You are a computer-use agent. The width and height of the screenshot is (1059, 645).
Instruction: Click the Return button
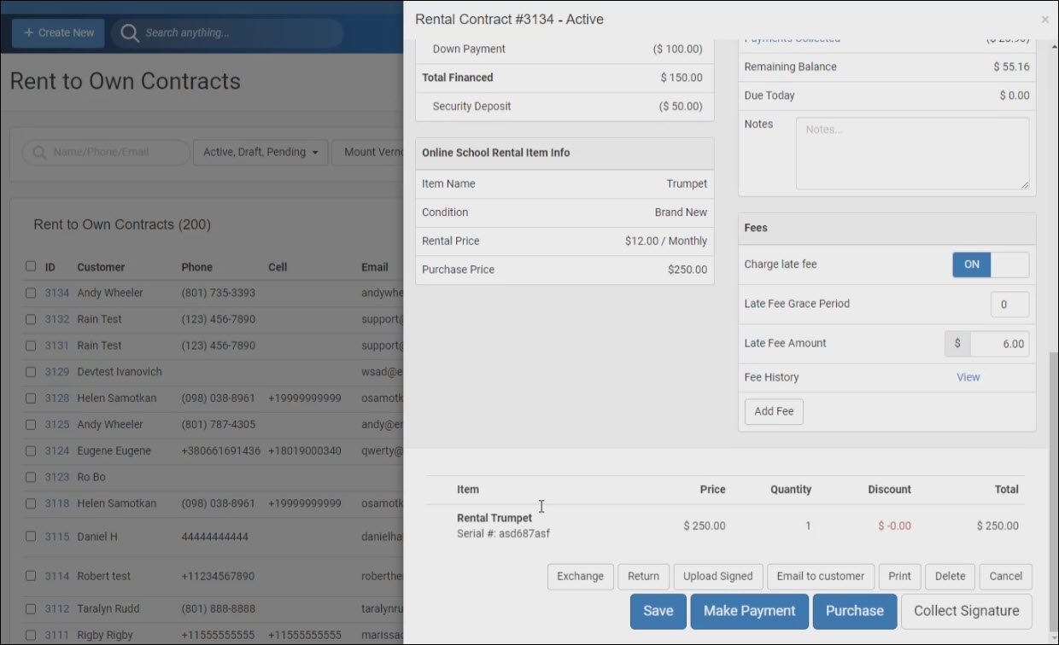coord(643,577)
